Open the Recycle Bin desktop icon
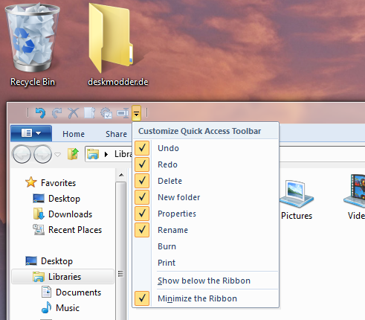The width and height of the screenshot is (365, 320). point(32,45)
